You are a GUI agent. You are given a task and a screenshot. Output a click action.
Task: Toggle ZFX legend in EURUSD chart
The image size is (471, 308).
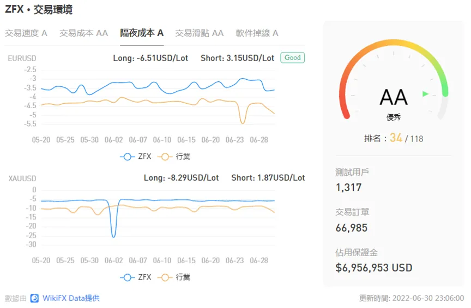(136, 157)
